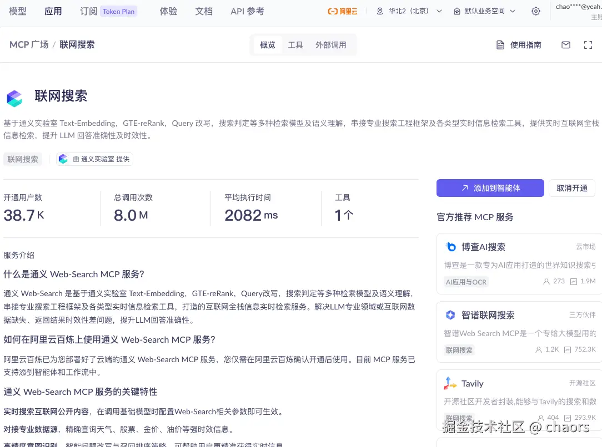Click the 由 通义实验室 提供 label
602x447 pixels.
(101, 159)
